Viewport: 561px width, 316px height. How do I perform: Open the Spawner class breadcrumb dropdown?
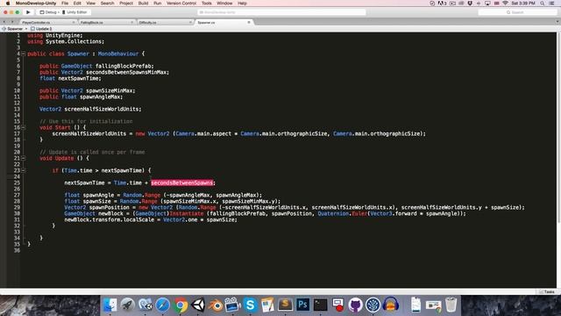pos(15,29)
